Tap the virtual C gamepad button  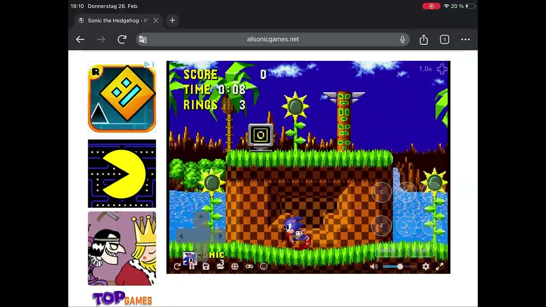click(381, 192)
